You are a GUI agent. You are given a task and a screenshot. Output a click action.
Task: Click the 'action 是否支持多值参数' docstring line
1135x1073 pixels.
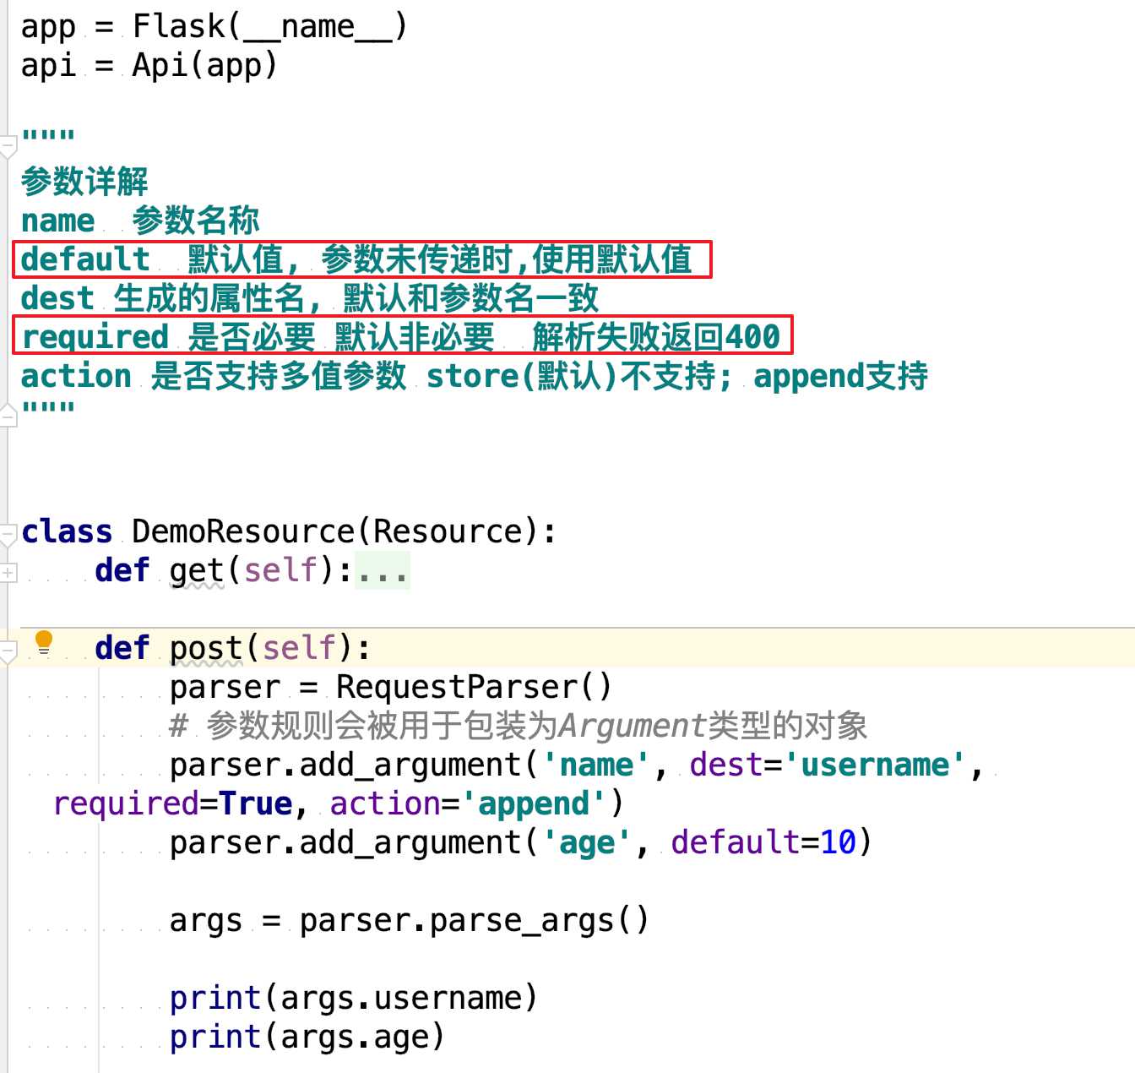(x=475, y=376)
